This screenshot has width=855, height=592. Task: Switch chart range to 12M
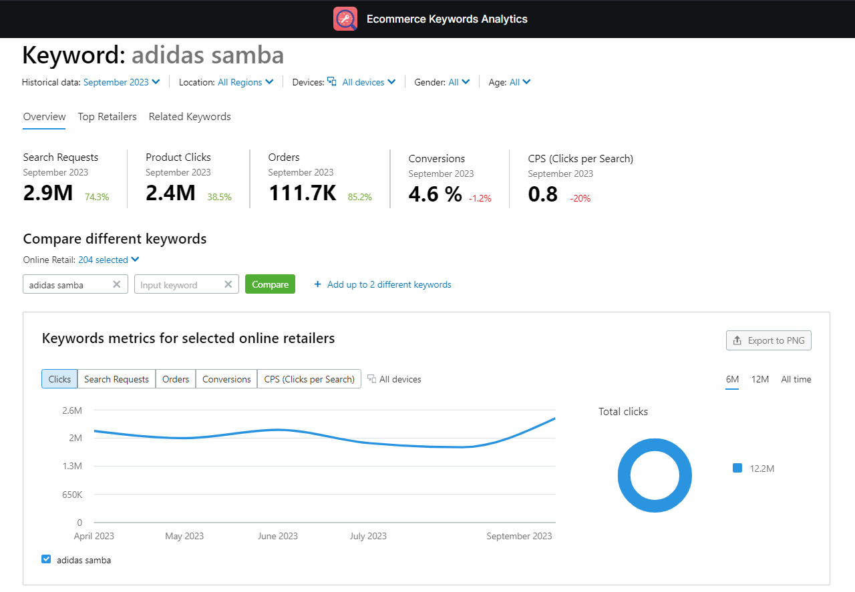760,378
